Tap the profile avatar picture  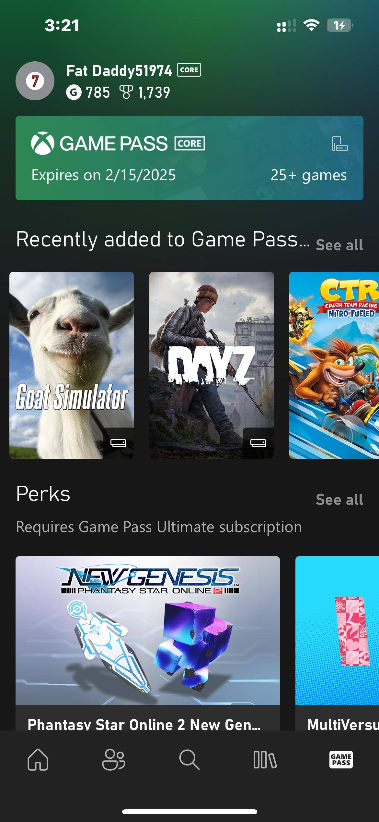tap(35, 81)
